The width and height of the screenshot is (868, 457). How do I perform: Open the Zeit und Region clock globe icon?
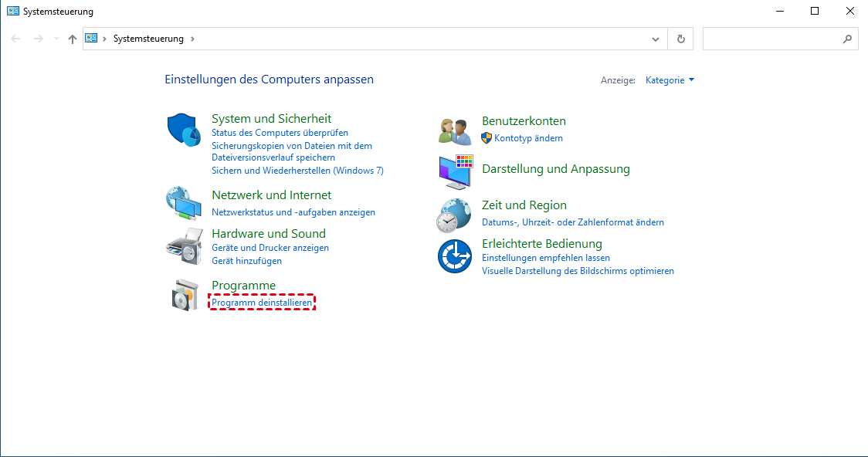453,215
